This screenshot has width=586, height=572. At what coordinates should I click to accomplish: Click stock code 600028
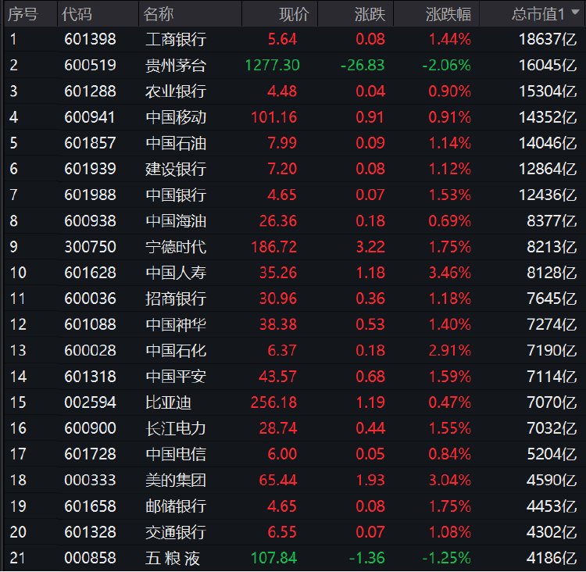(x=90, y=351)
